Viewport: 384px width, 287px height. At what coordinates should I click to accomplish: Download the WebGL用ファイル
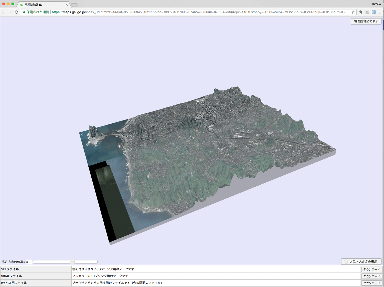point(371,283)
